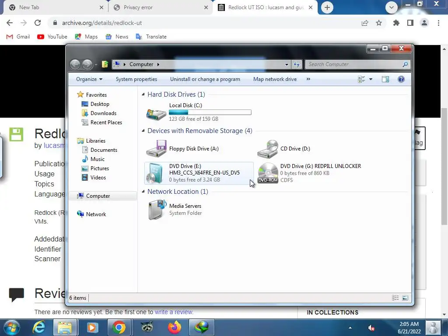Click write a review link
Screen dimensions: 448x336
[173, 312]
